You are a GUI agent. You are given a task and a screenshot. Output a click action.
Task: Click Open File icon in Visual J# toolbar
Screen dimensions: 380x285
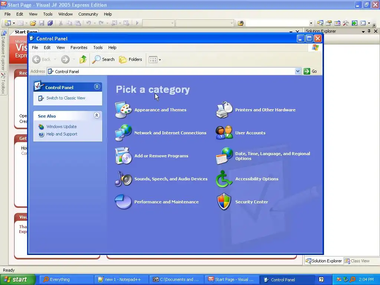coord(33,23)
